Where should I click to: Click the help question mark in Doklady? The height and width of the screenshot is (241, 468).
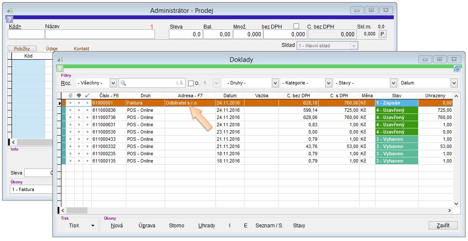(60, 68)
